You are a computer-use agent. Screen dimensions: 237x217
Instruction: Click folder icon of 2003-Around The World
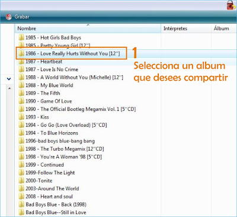pyautogui.click(x=21, y=189)
